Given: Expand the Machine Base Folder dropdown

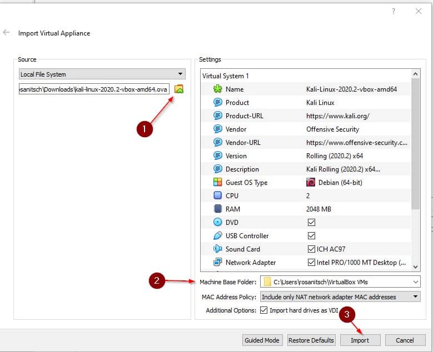Looking at the screenshot, I should 415,283.
